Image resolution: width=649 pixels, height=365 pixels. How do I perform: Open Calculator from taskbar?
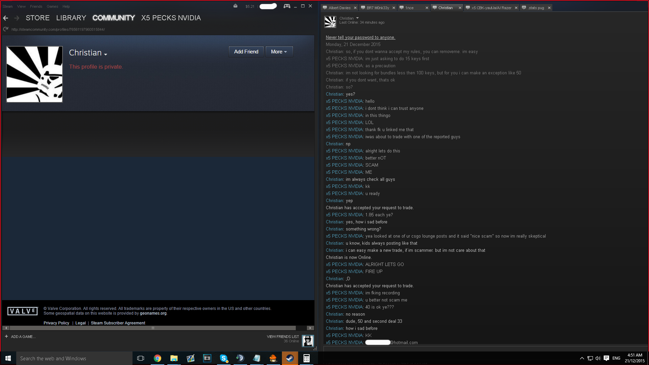[306, 358]
